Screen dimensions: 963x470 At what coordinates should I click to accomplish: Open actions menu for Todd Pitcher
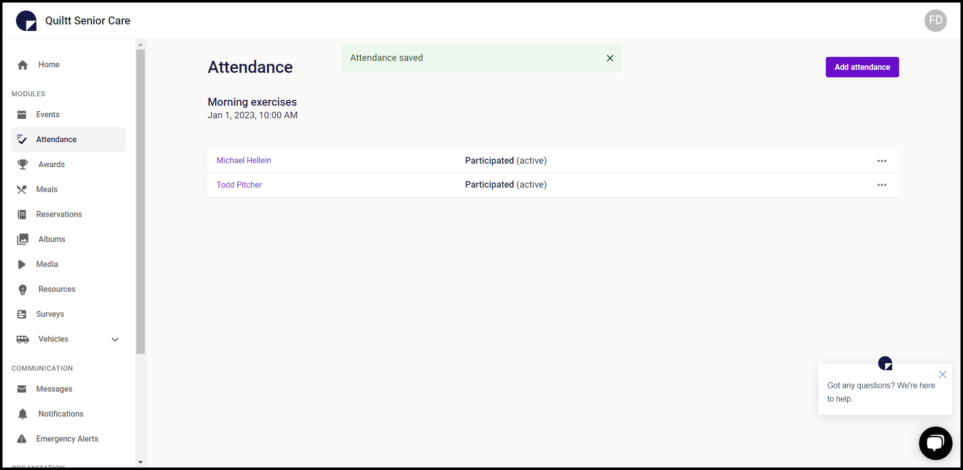[x=882, y=185]
